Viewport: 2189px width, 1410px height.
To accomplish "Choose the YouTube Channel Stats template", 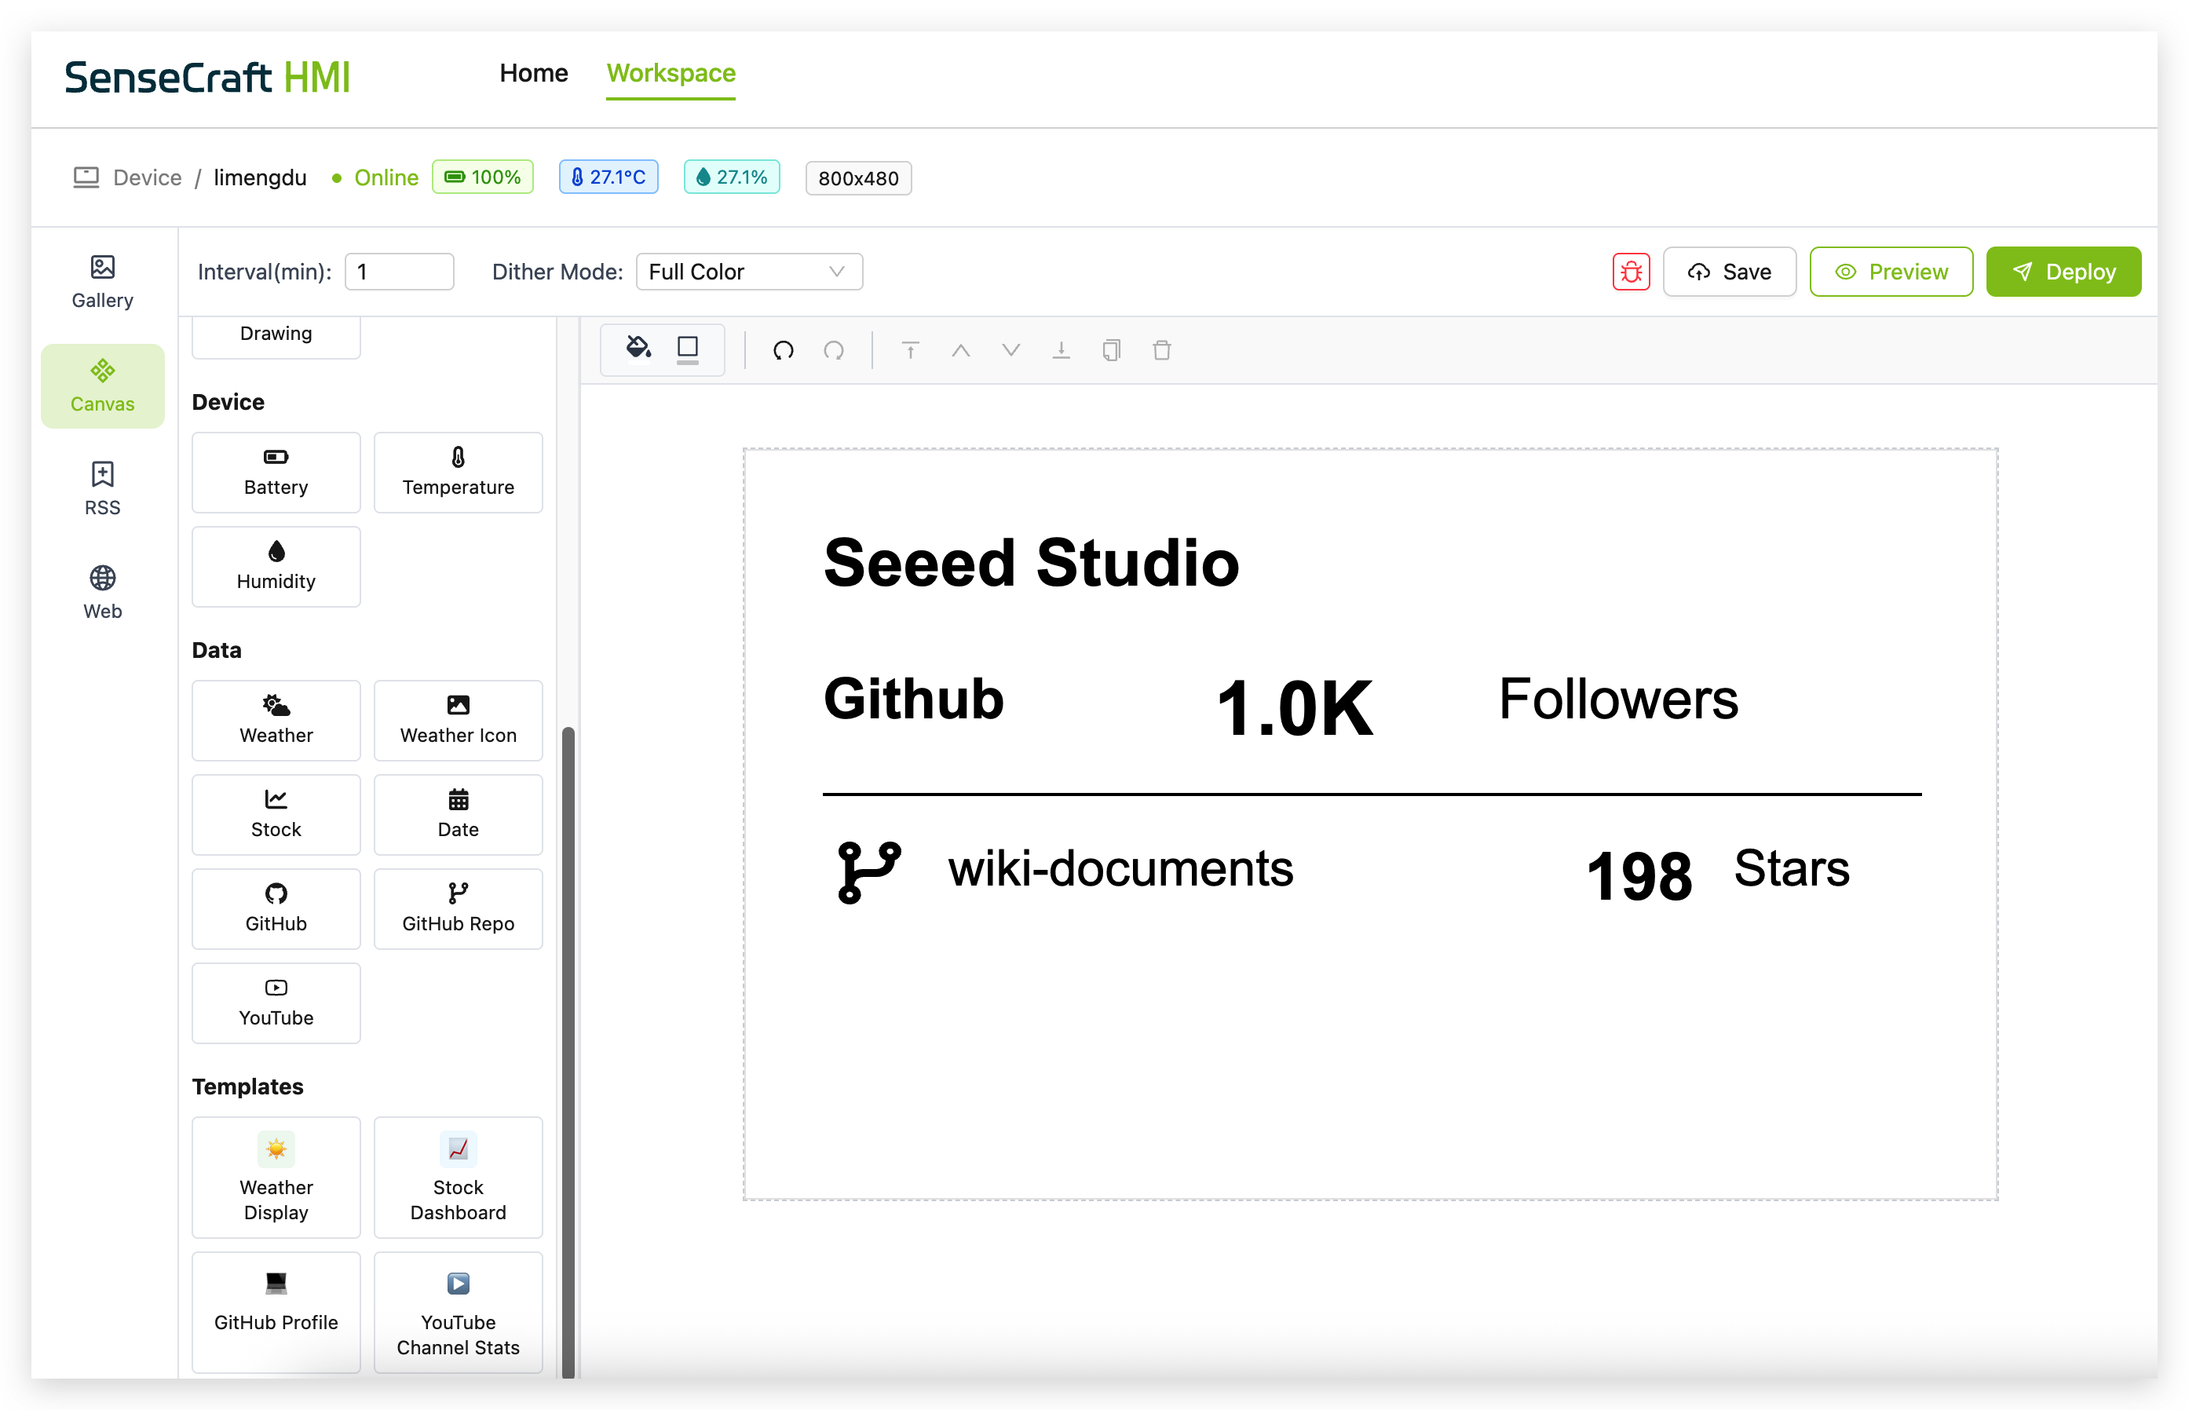I will tap(458, 1312).
